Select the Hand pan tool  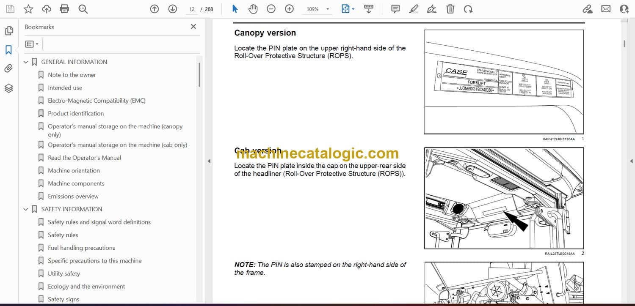[253, 9]
